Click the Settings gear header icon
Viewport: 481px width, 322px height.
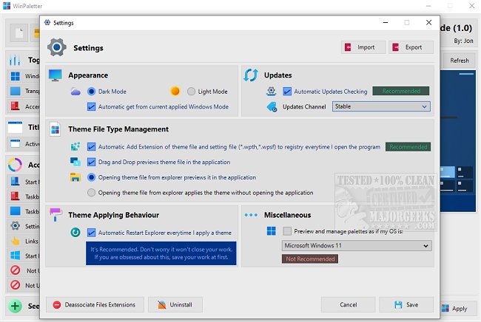click(x=57, y=47)
